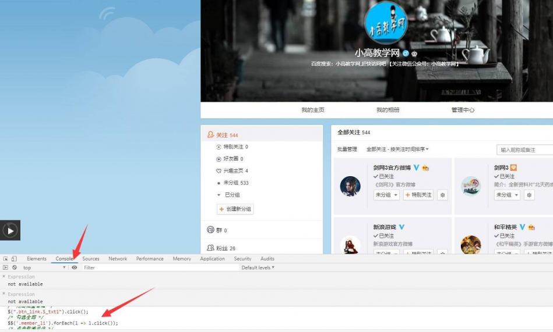Switch to Performance tab in DevTools
Image resolution: width=553 pixels, height=332 pixels.
point(150,259)
